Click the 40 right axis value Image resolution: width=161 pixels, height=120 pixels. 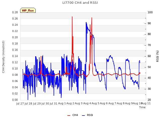coord(149,78)
